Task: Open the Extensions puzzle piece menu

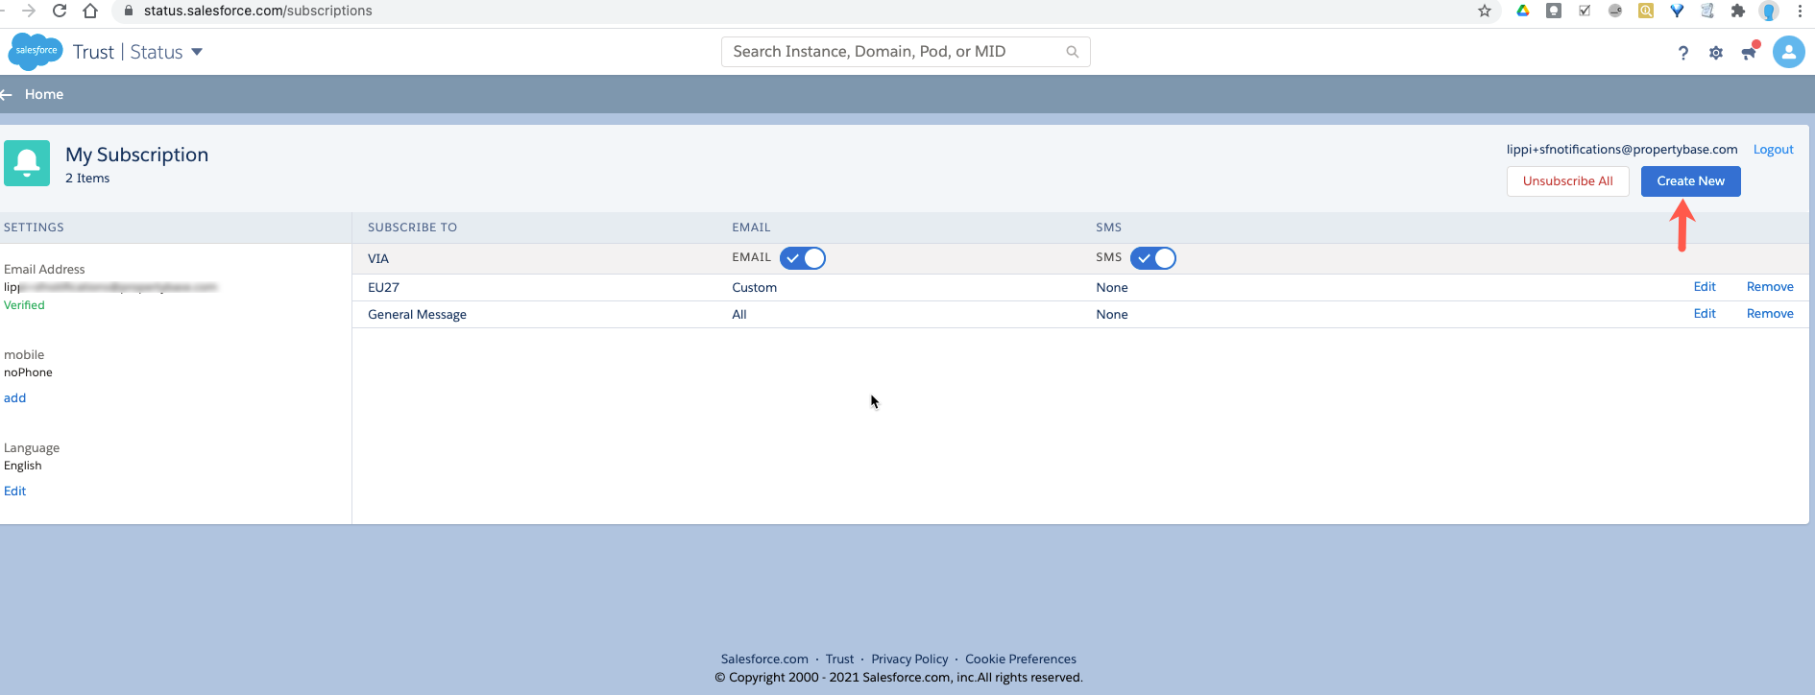Action: (1738, 11)
